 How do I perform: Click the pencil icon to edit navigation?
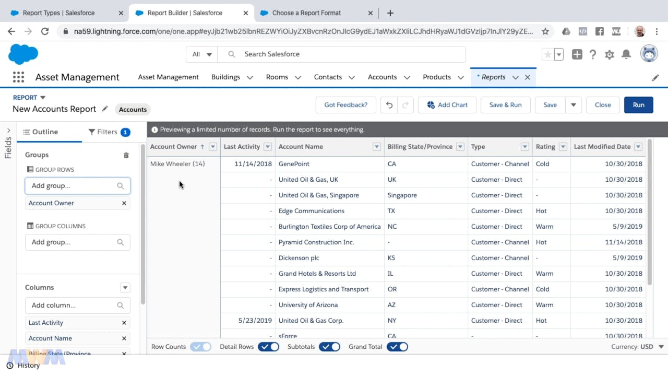[x=655, y=77]
